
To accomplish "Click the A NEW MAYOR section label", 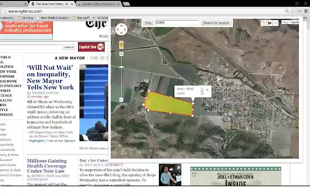I will click(70, 58).
